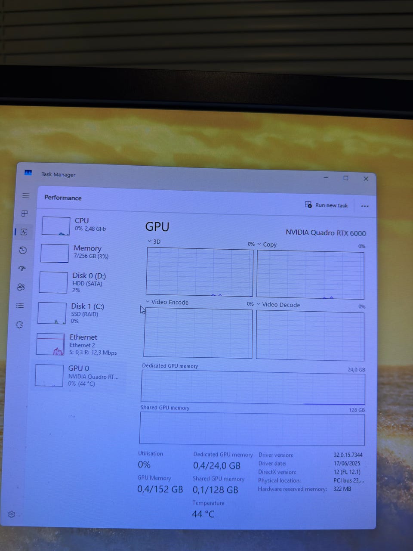Open the three-dots more options menu
The width and height of the screenshot is (413, 551).
[x=365, y=206]
